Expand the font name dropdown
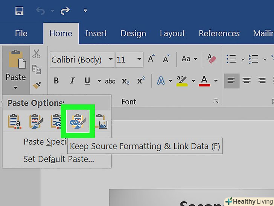This screenshot has width=274, height=206. (x=110, y=59)
